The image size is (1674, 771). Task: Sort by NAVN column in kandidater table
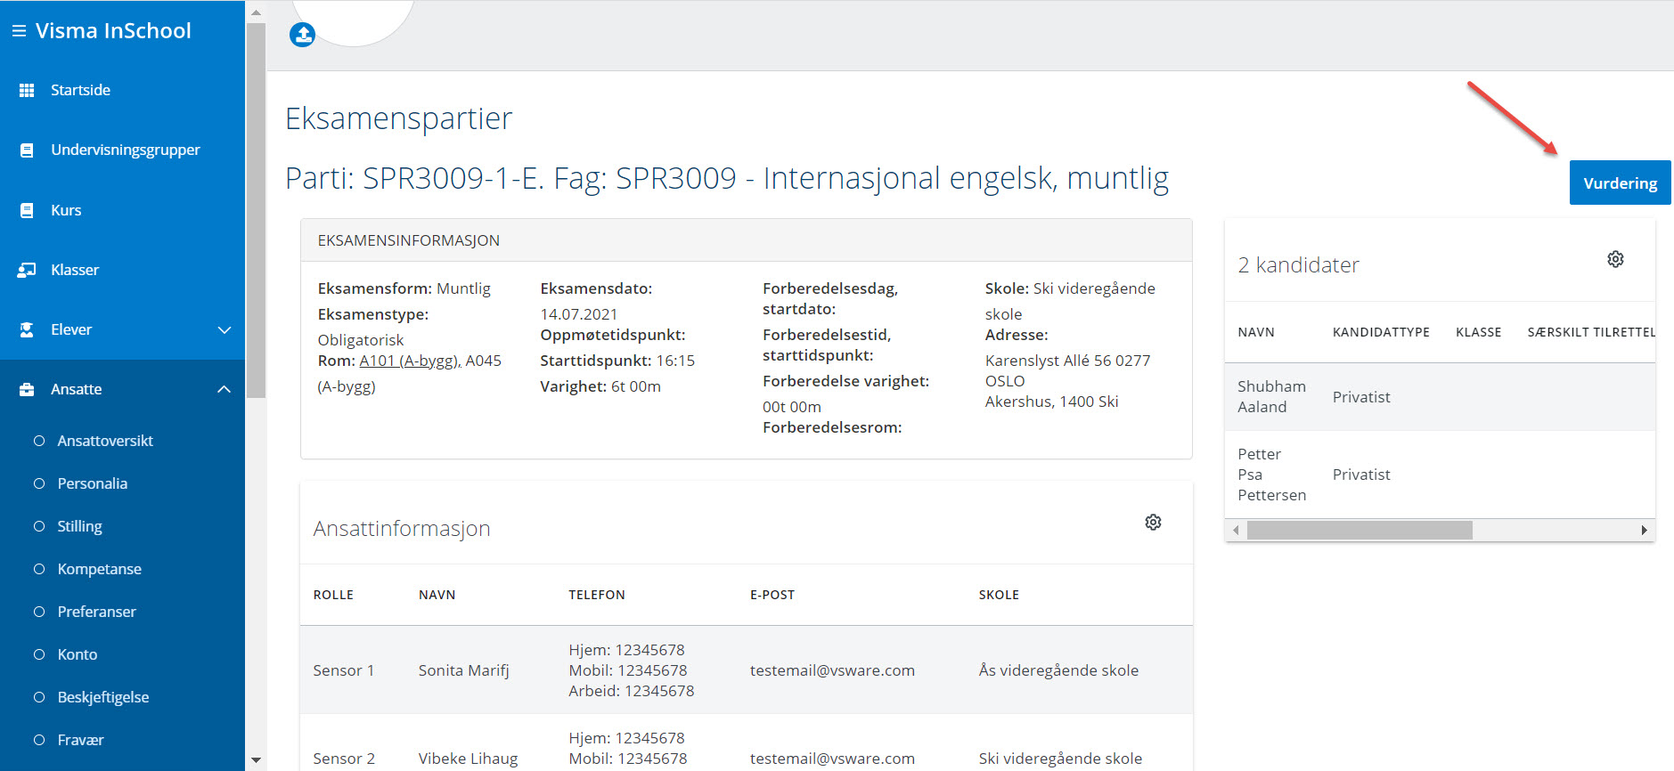point(1256,332)
